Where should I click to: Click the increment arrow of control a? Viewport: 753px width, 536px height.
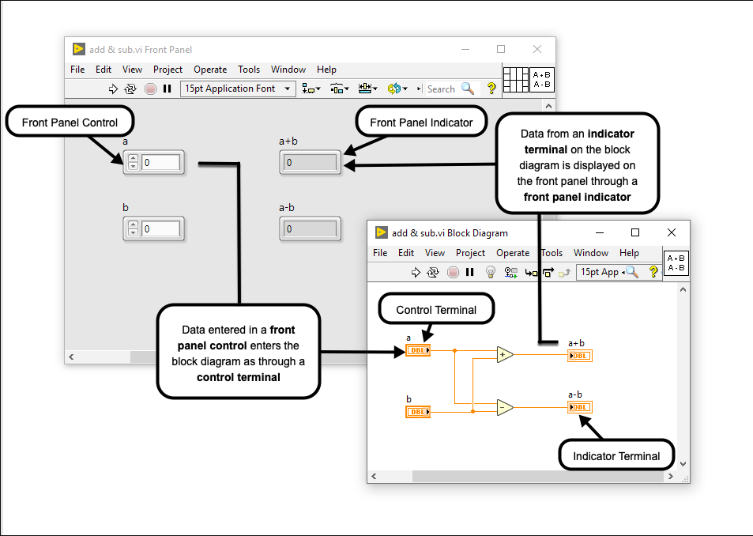(133, 158)
